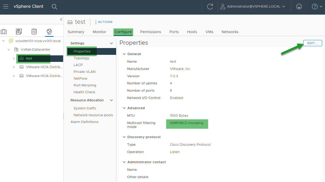Click the IGMP/MLD snooping value
Image resolution: width=325 pixels, height=182 pixels.
pos(186,123)
